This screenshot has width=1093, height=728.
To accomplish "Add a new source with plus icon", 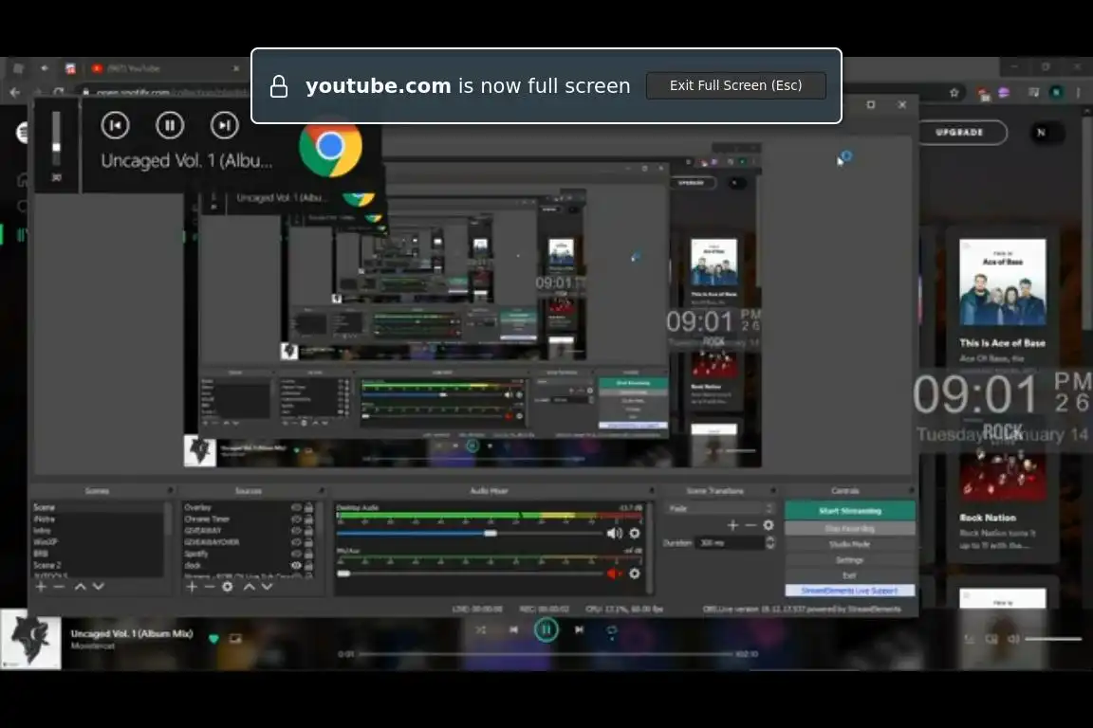I will tap(192, 587).
